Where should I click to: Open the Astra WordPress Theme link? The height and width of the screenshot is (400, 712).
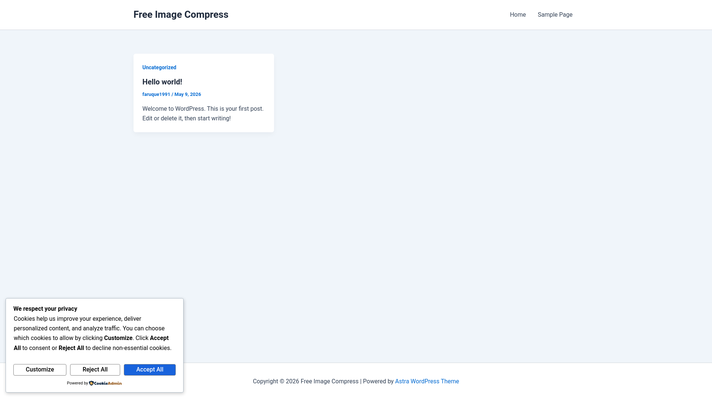point(427,381)
